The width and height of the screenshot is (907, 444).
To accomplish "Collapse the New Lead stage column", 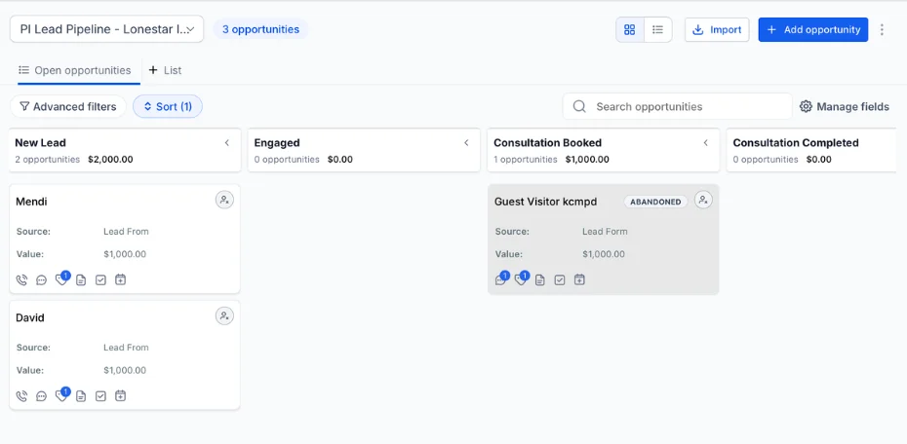I will (x=227, y=142).
